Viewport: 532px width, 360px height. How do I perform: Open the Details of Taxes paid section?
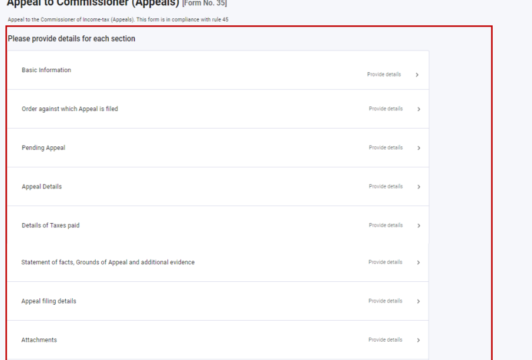(x=218, y=226)
